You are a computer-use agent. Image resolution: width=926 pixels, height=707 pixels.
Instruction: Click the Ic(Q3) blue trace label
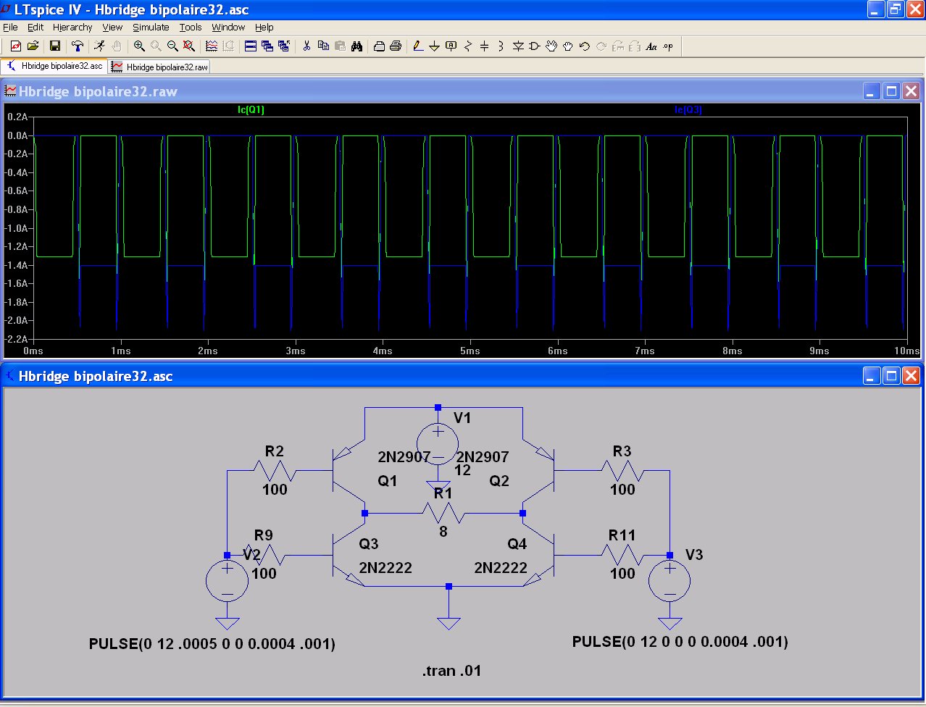point(688,110)
